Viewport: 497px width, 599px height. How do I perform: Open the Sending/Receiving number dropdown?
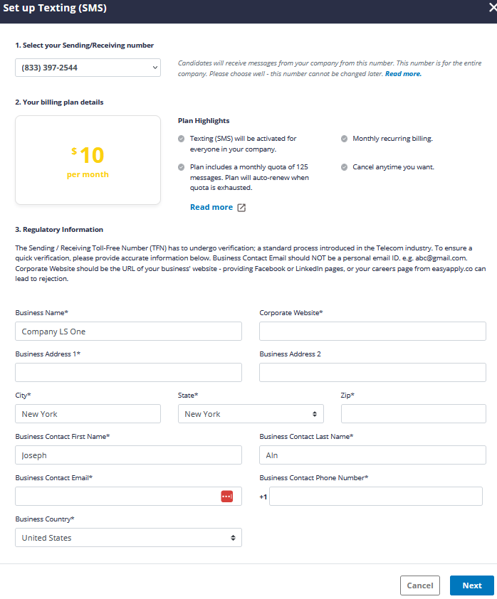tap(88, 68)
